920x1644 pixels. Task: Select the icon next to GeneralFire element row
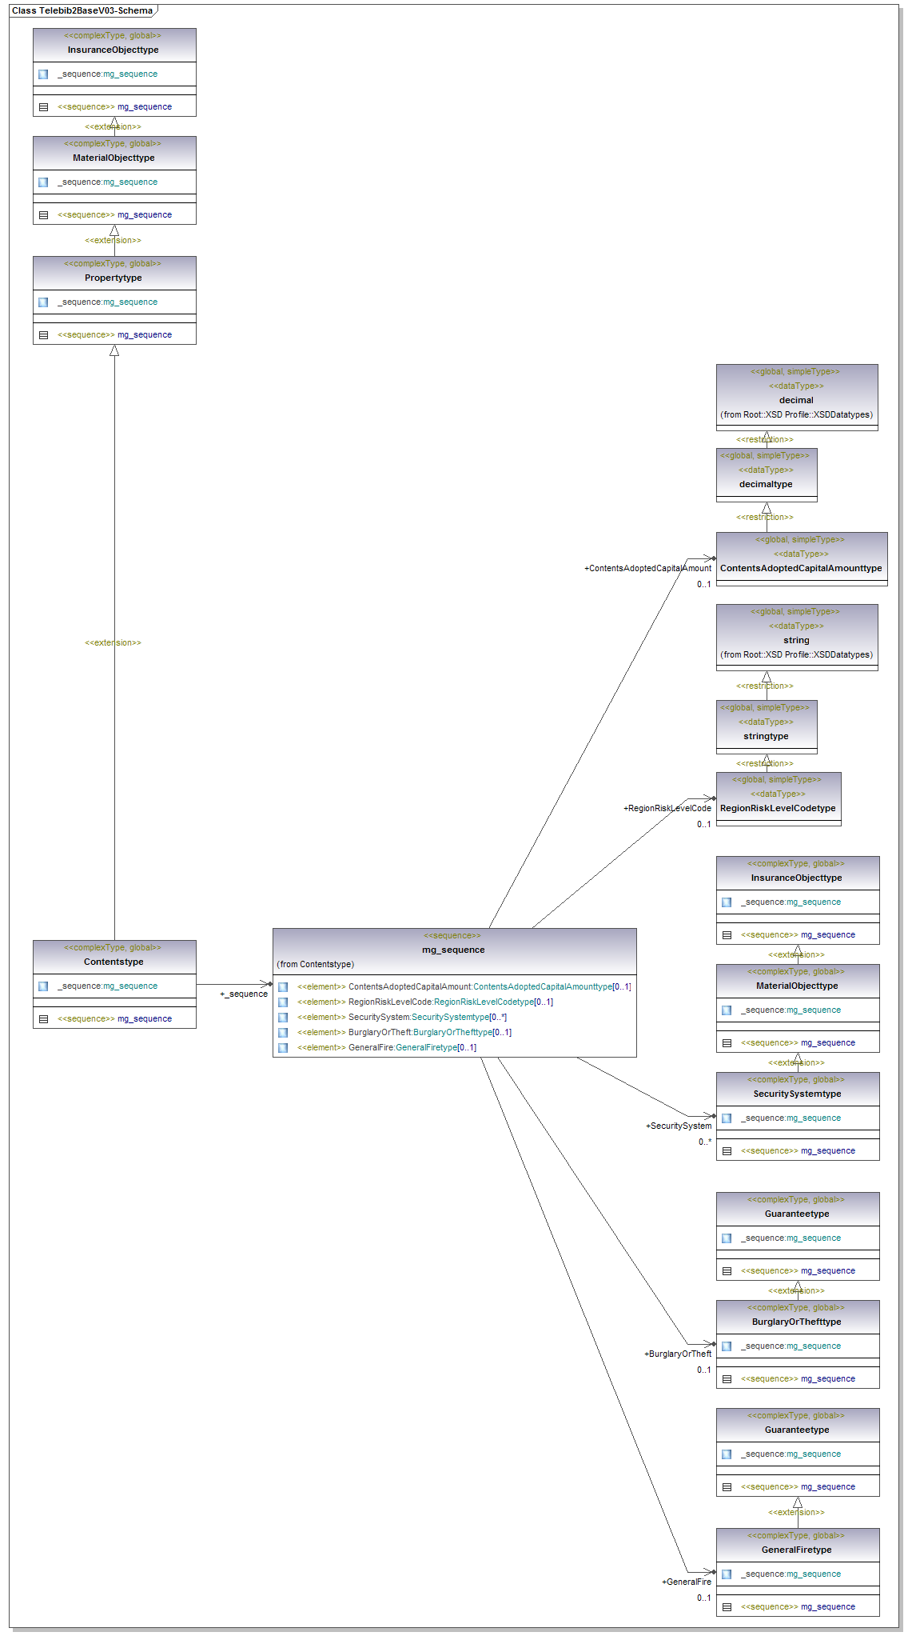[283, 1048]
